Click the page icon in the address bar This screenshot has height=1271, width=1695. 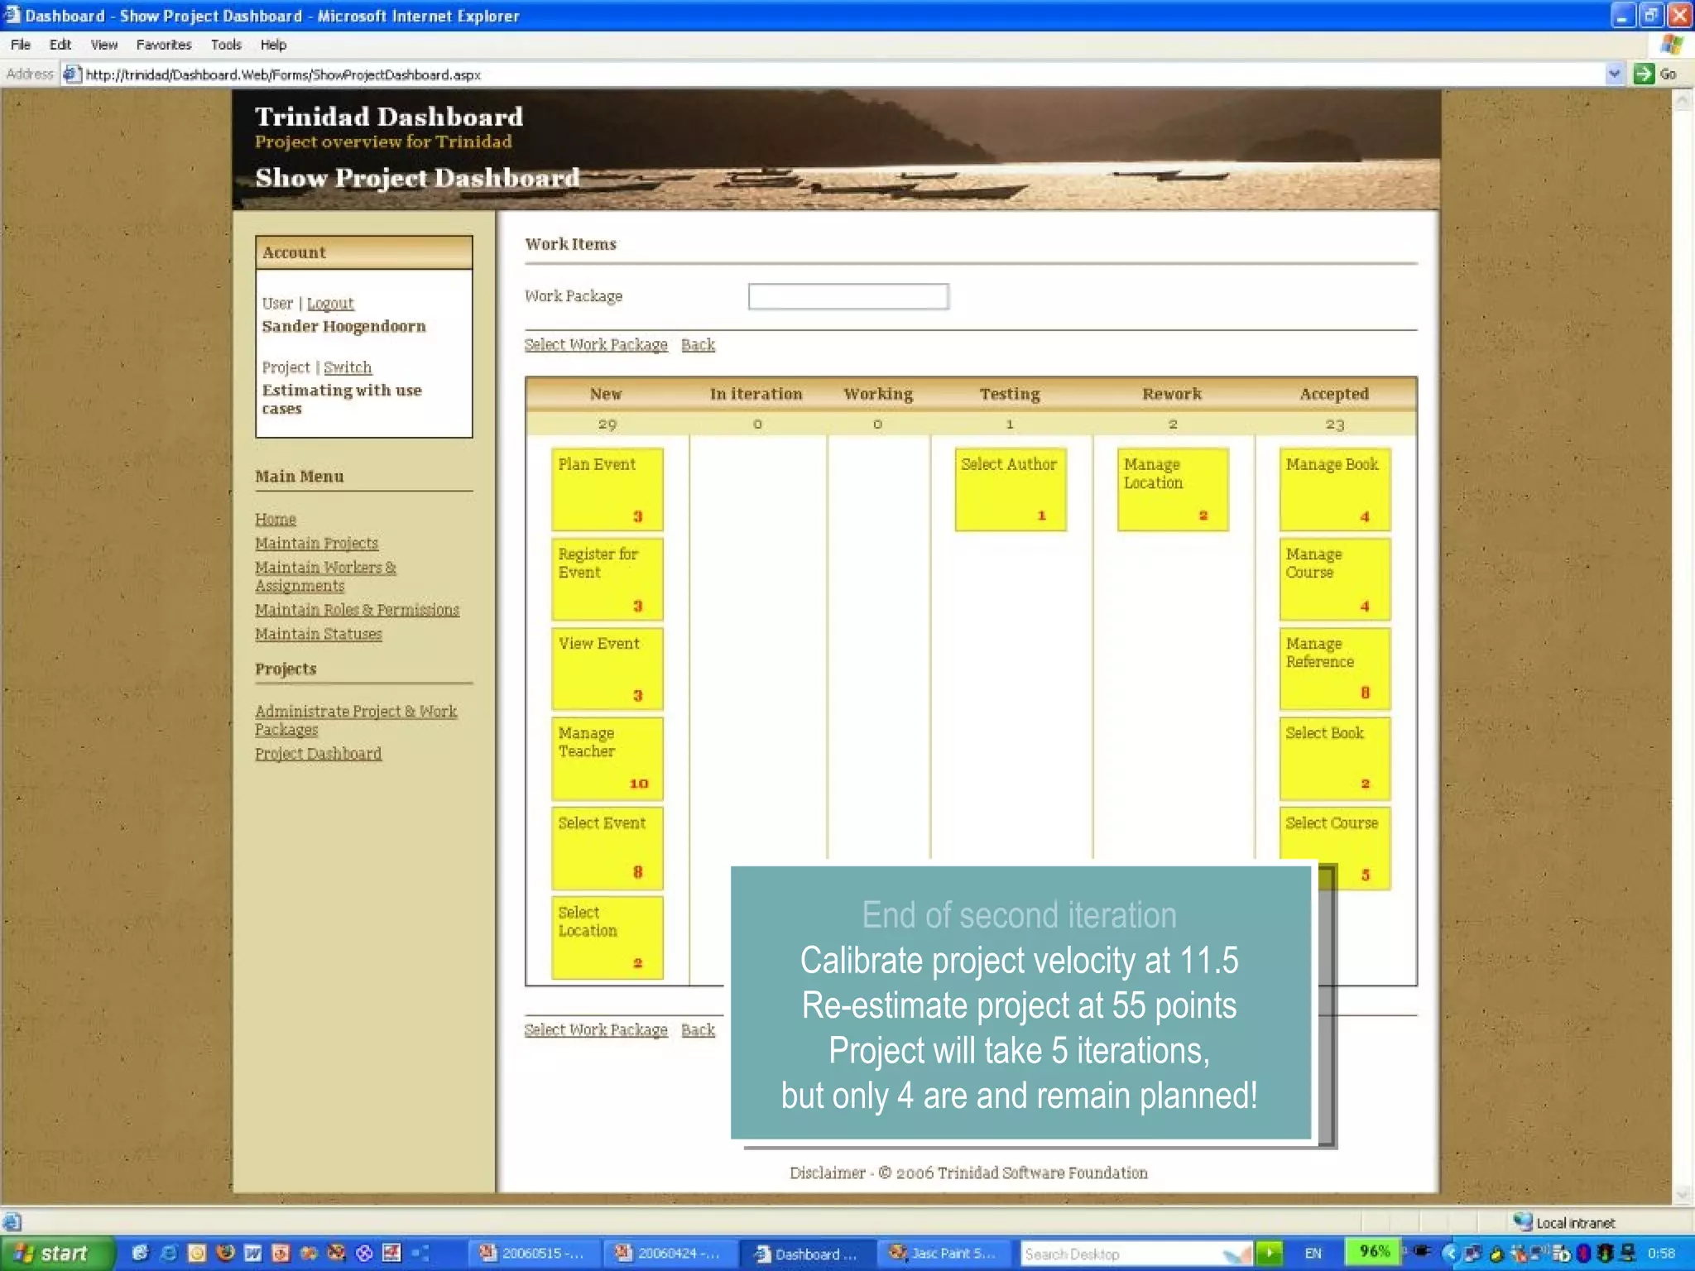tap(72, 74)
